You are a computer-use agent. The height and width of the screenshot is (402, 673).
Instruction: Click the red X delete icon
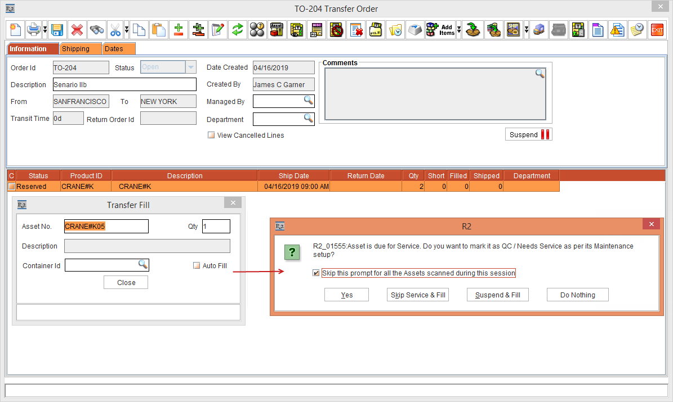point(77,30)
